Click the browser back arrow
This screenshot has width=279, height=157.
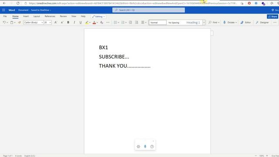4,3
